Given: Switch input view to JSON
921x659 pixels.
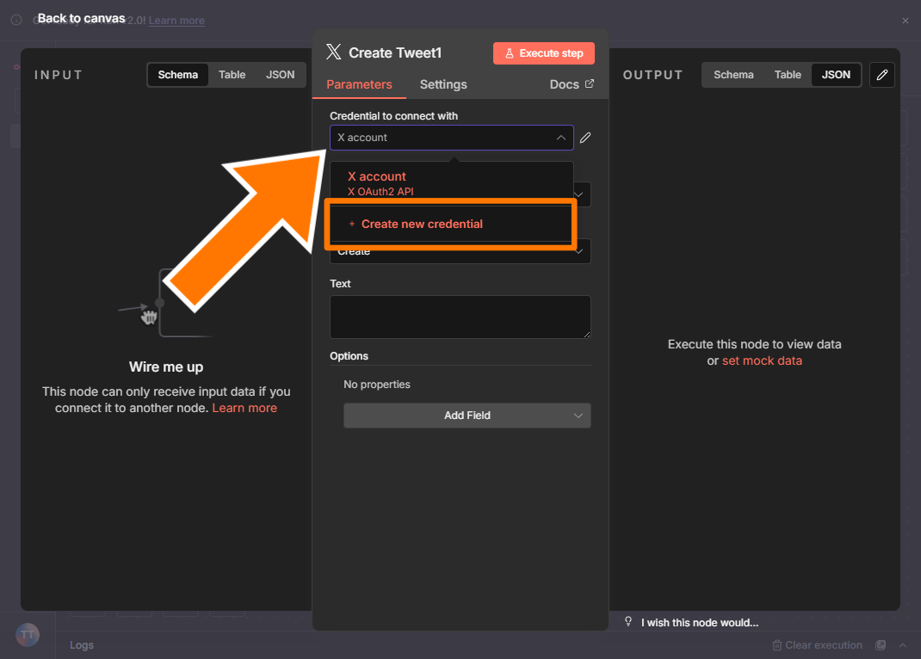Looking at the screenshot, I should click(280, 75).
